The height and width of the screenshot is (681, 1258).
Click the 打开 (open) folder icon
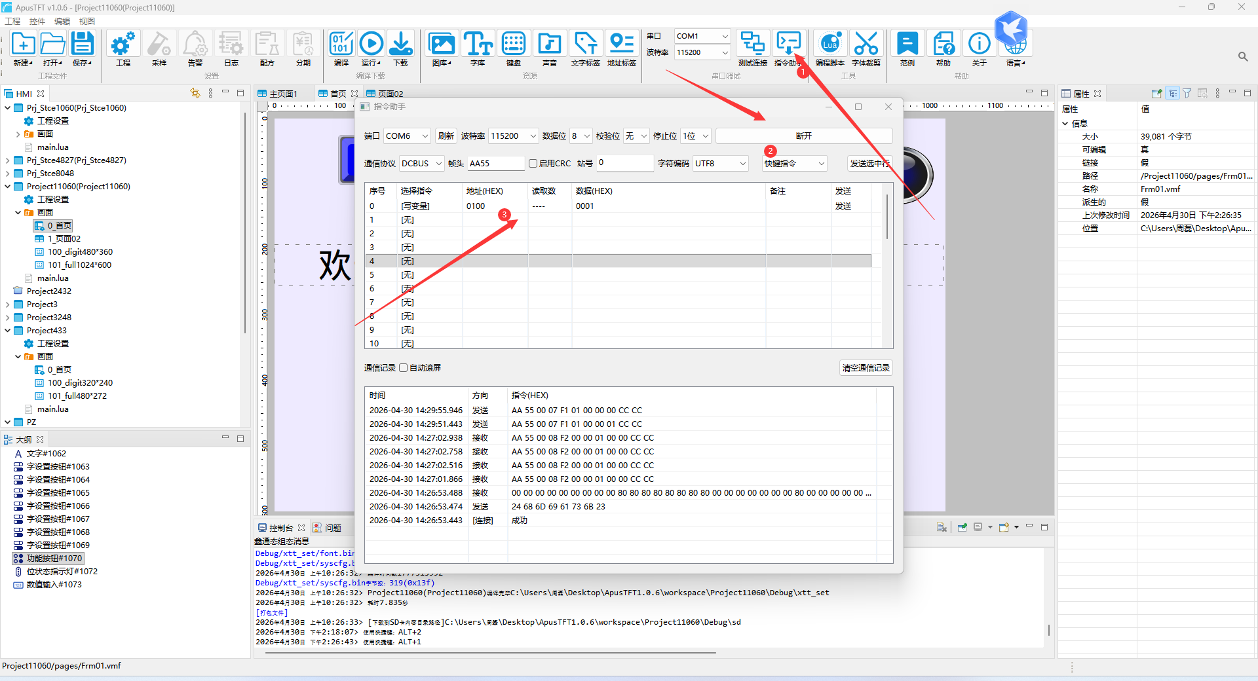(x=52, y=44)
